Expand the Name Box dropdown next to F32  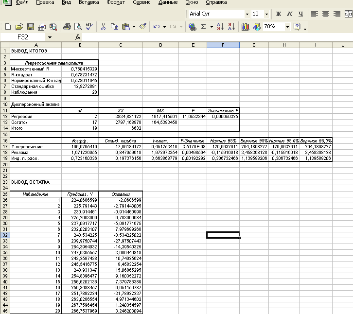coord(50,37)
